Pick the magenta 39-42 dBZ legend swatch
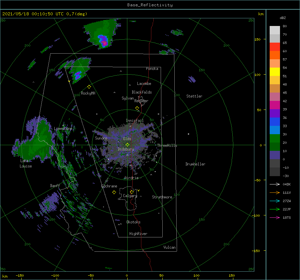This screenshot has width=300, height=280. tap(275, 105)
